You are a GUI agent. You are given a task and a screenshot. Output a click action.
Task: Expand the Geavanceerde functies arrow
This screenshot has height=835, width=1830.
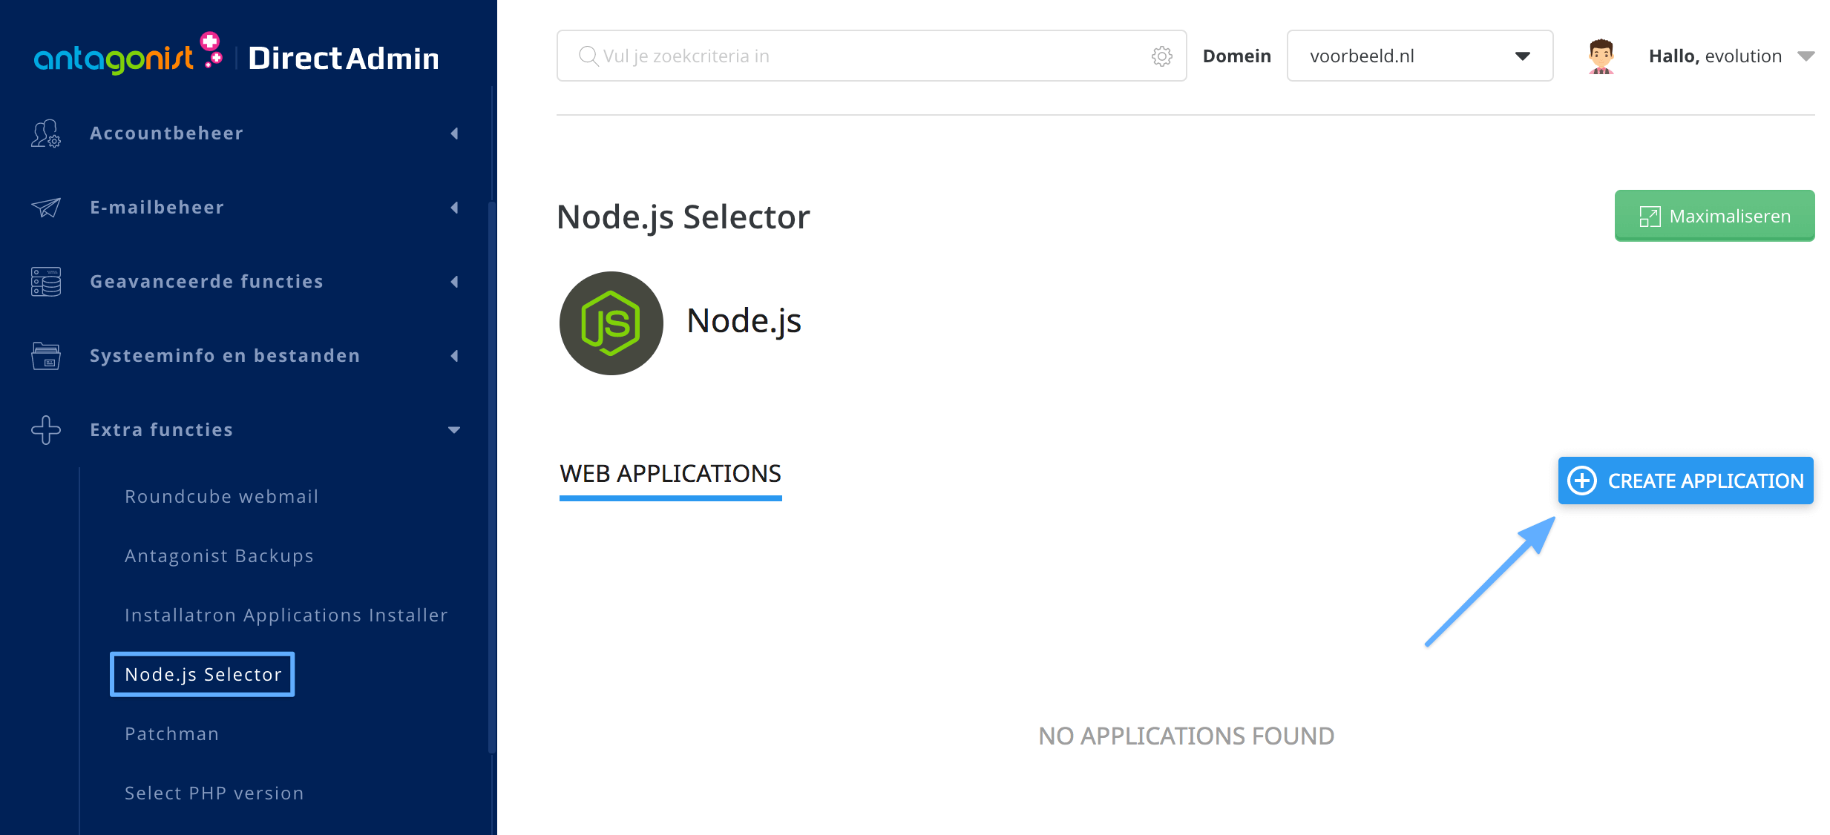coord(454,282)
